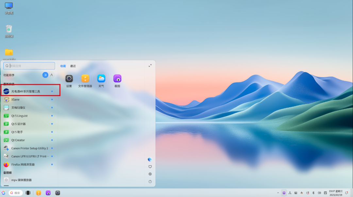Select alphabetical sort A toggle
Image resolution: width=353 pixels, height=197 pixels.
coord(52,75)
